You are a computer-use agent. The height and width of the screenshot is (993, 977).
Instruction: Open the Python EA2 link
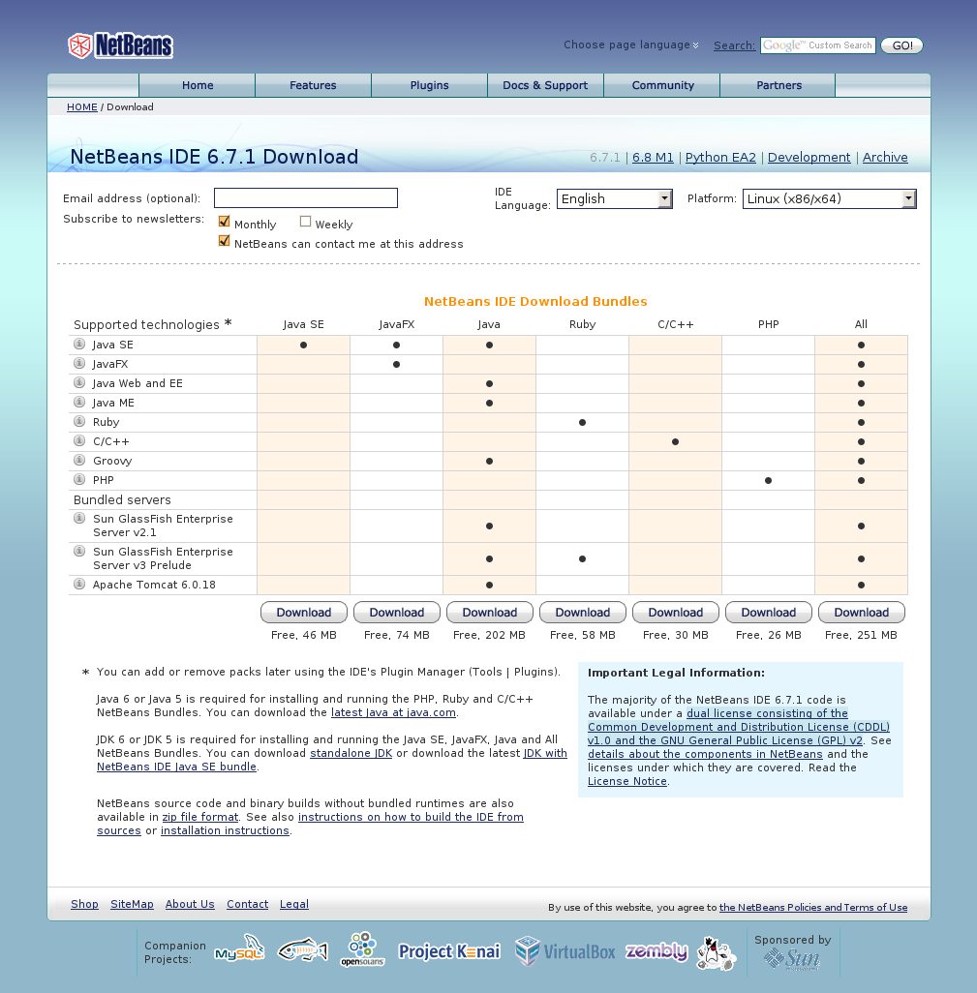720,157
